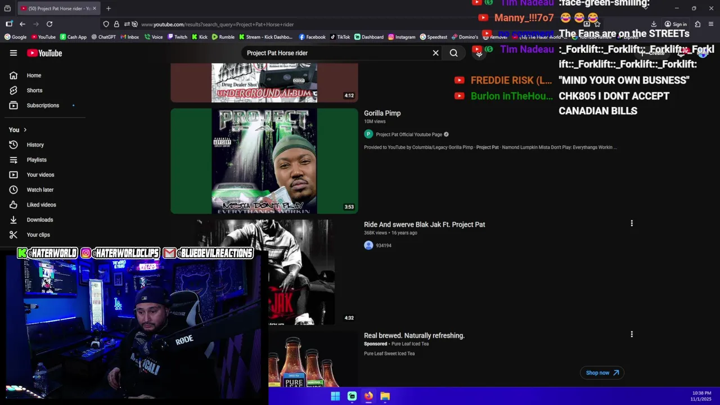
Task: Click Shop now on the Pure Leaf ad
Action: 602,372
